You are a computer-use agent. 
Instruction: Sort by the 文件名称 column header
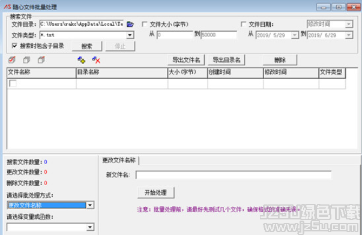point(41,73)
